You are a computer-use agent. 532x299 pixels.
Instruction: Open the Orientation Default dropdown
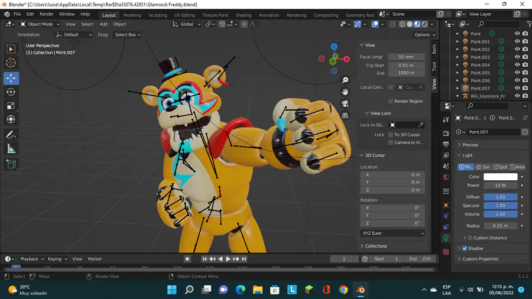pos(74,35)
